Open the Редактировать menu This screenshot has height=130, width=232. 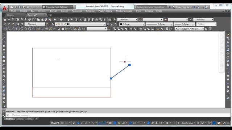[105, 11]
